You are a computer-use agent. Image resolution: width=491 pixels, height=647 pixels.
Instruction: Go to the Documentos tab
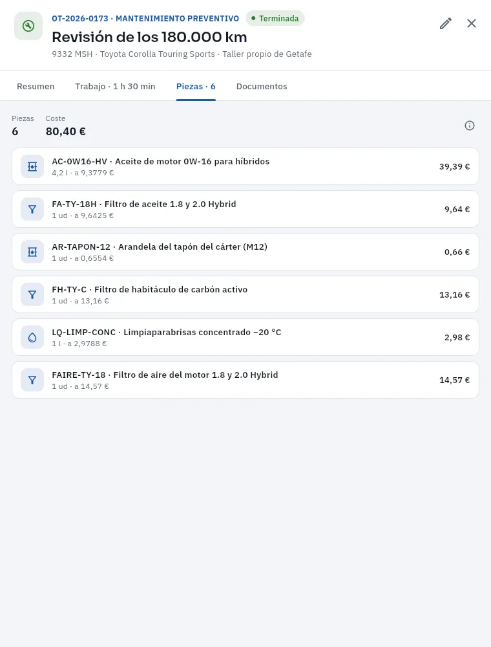(262, 86)
